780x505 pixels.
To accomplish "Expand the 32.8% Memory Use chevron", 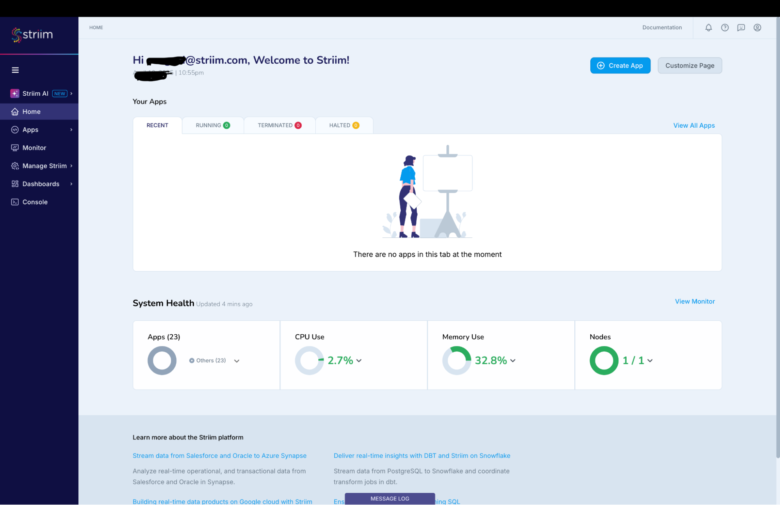I will 513,360.
